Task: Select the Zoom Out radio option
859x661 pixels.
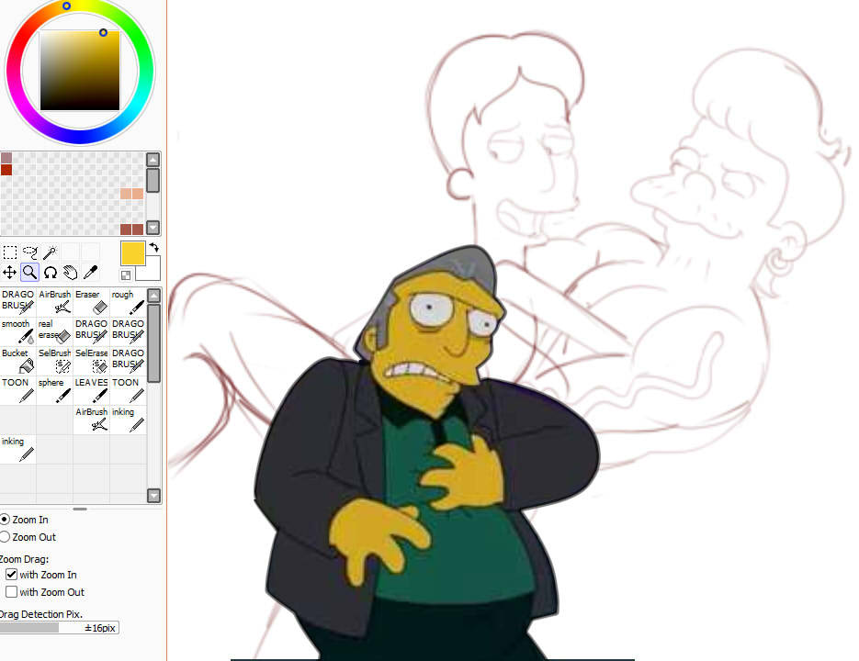Action: click(x=5, y=537)
